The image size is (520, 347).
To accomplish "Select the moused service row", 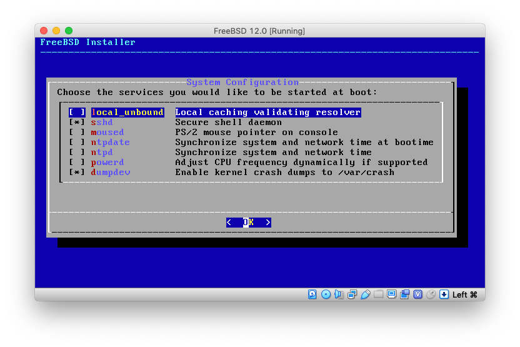I will pos(107,133).
